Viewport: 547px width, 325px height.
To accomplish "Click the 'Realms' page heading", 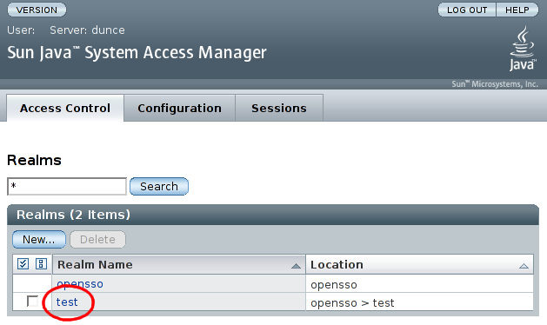I will pyautogui.click(x=34, y=160).
